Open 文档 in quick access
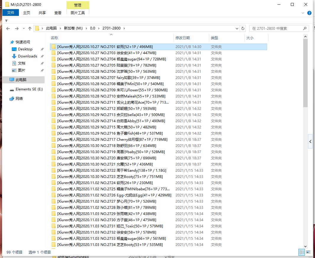 coord(22,63)
